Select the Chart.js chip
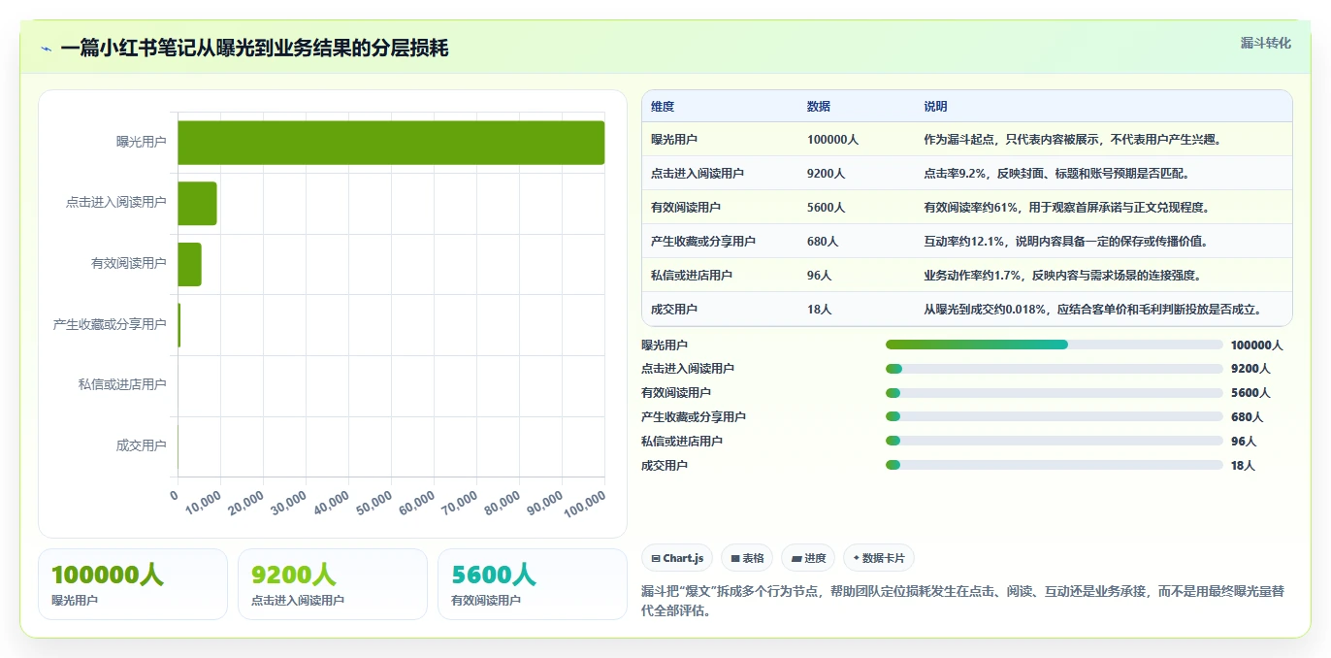 pos(677,558)
